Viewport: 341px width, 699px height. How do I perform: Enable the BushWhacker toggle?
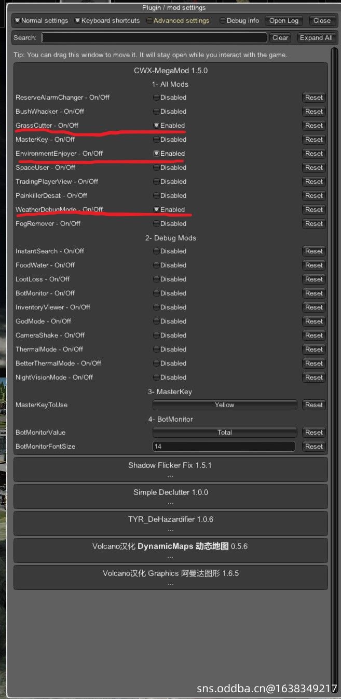170,112
